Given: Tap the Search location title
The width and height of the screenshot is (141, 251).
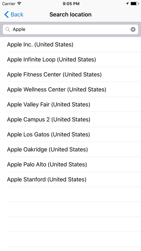Looking at the screenshot, I should click(70, 15).
